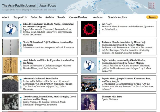Go to the Authors page

tap(98, 17)
